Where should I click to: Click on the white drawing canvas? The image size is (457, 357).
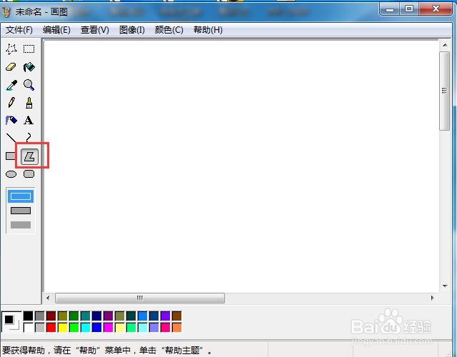[x=241, y=166]
